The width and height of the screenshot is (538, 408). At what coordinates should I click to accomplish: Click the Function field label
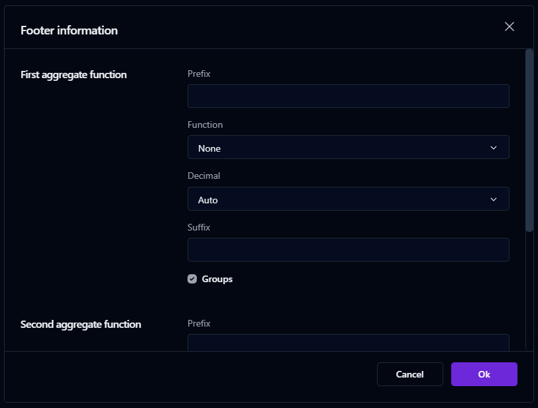[x=205, y=125]
